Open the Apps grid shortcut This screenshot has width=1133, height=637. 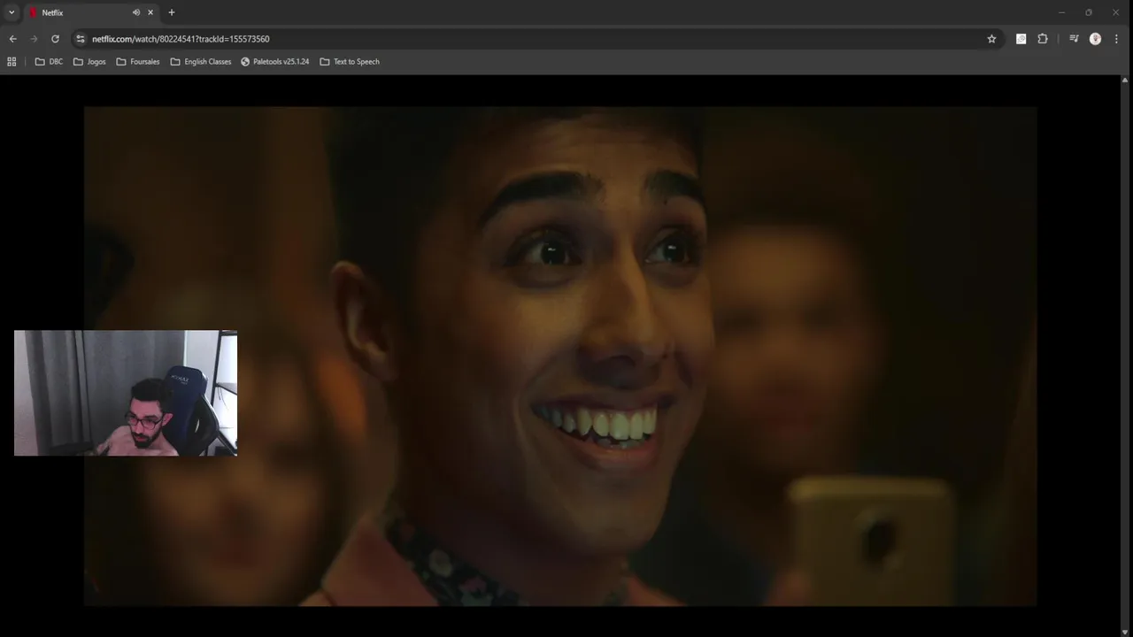click(x=12, y=62)
